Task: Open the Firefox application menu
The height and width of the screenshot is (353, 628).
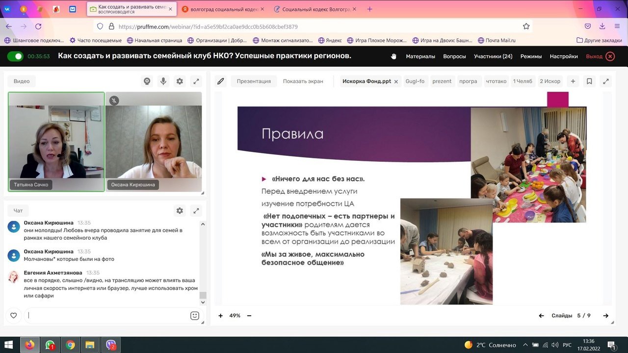Action: (618, 26)
